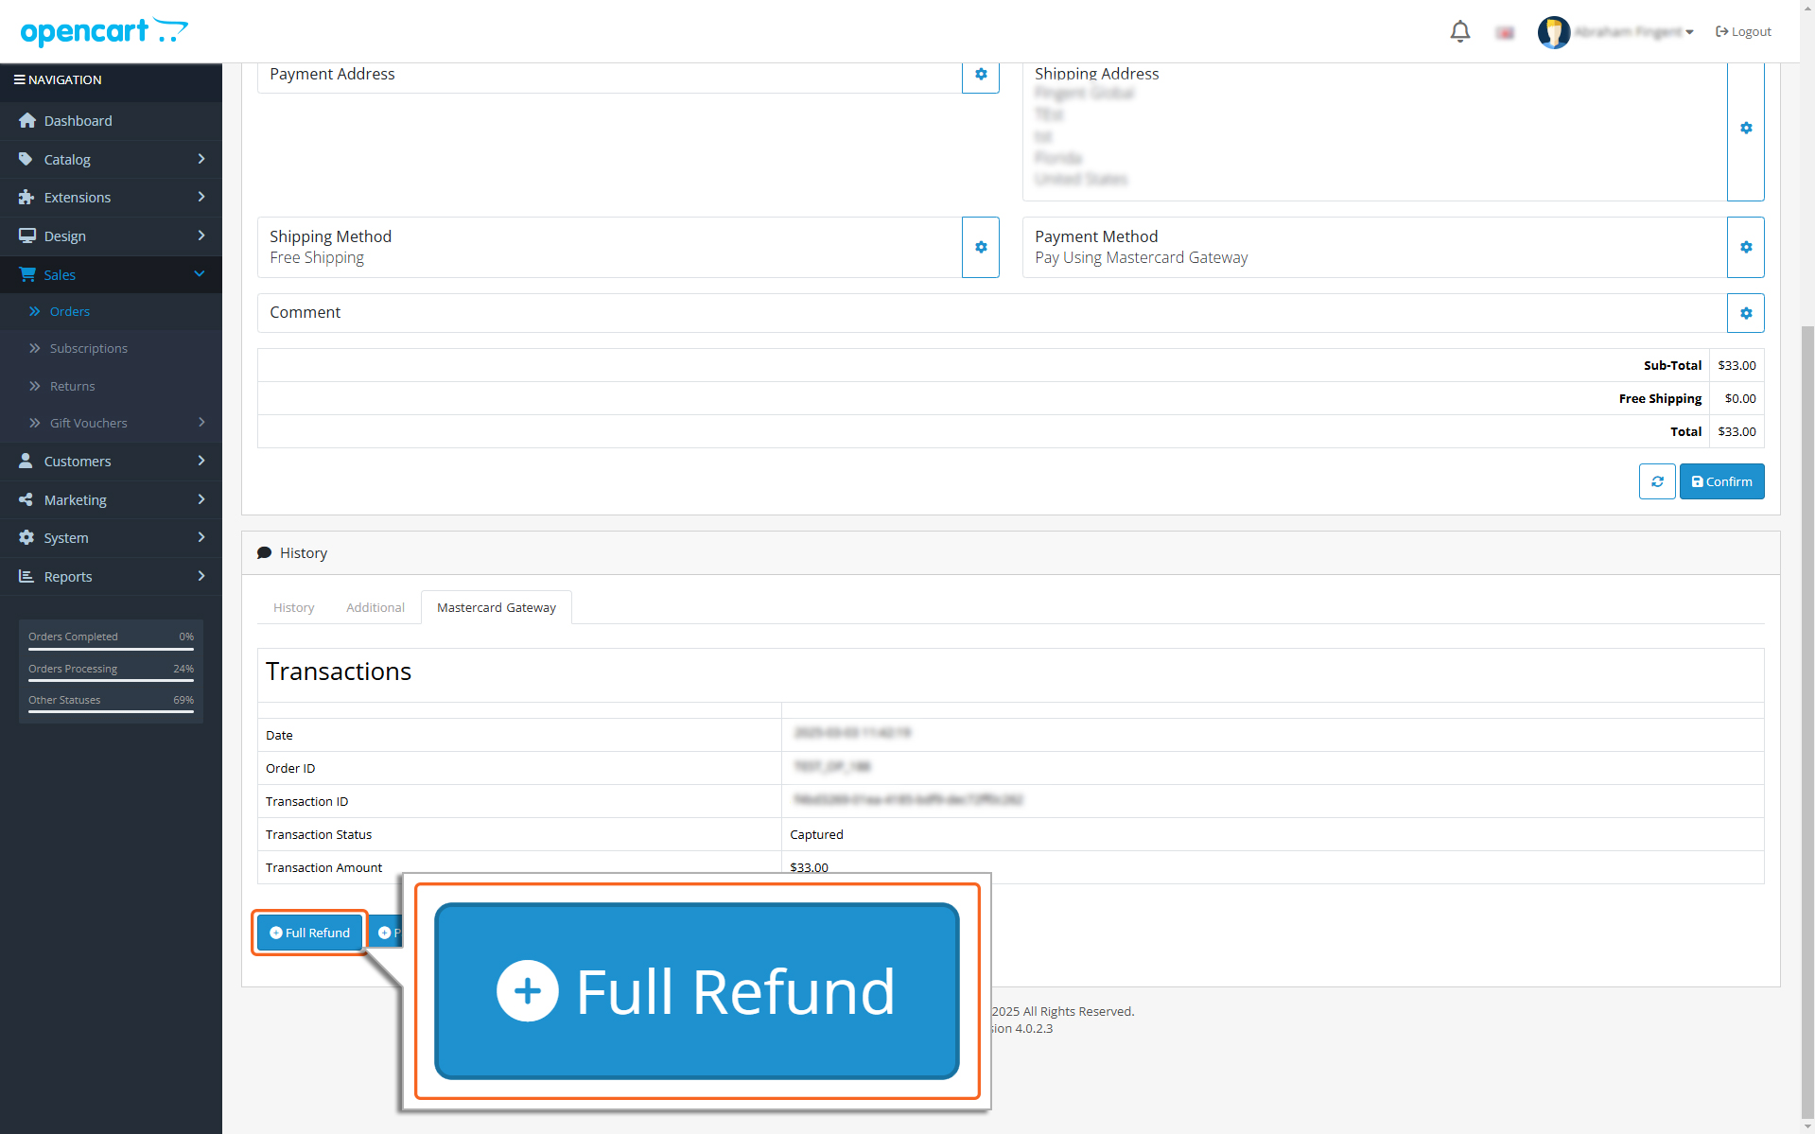Click the Dashboard home icon
Screen dimensions: 1815x1134
[x=26, y=120]
